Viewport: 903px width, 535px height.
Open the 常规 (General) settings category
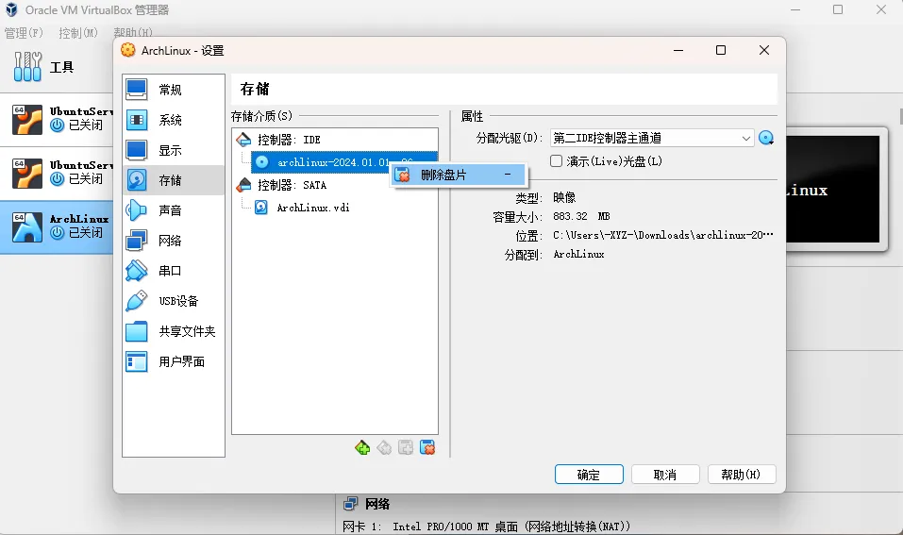click(170, 90)
